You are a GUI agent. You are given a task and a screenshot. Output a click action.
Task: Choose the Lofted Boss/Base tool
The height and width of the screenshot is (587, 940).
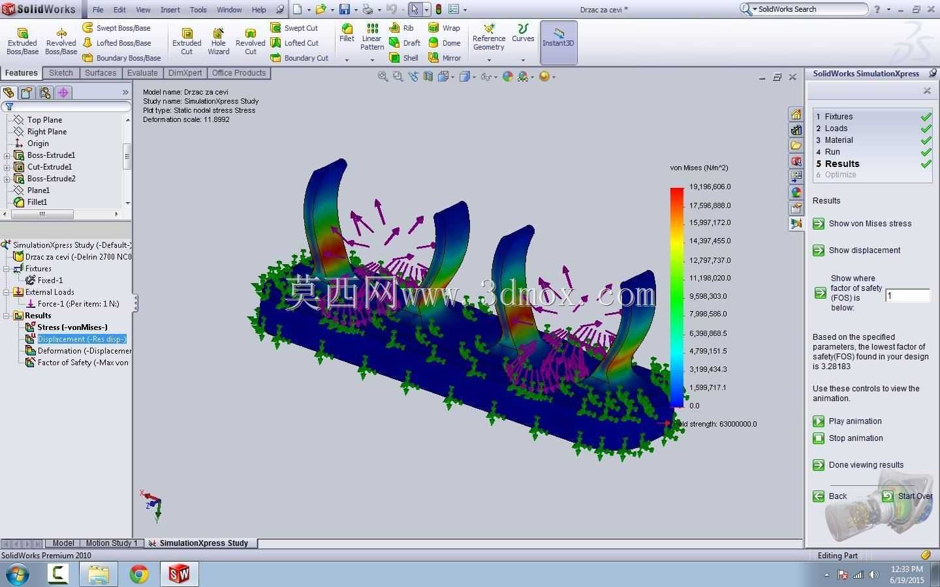click(x=116, y=43)
